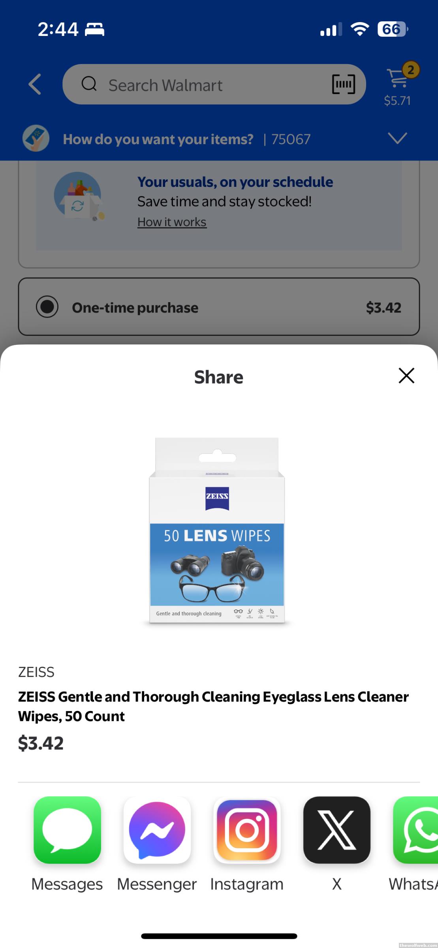438x948 pixels.
Task: Tap the ZEISS Eyeglass Lens Cleaner title
Action: [x=213, y=706]
